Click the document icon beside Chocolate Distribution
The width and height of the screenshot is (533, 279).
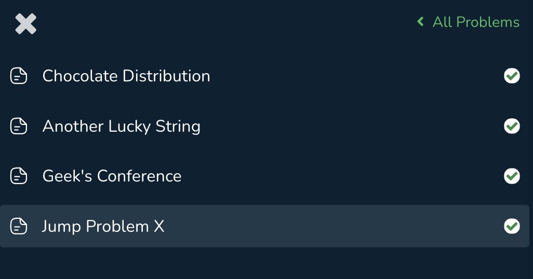(19, 76)
